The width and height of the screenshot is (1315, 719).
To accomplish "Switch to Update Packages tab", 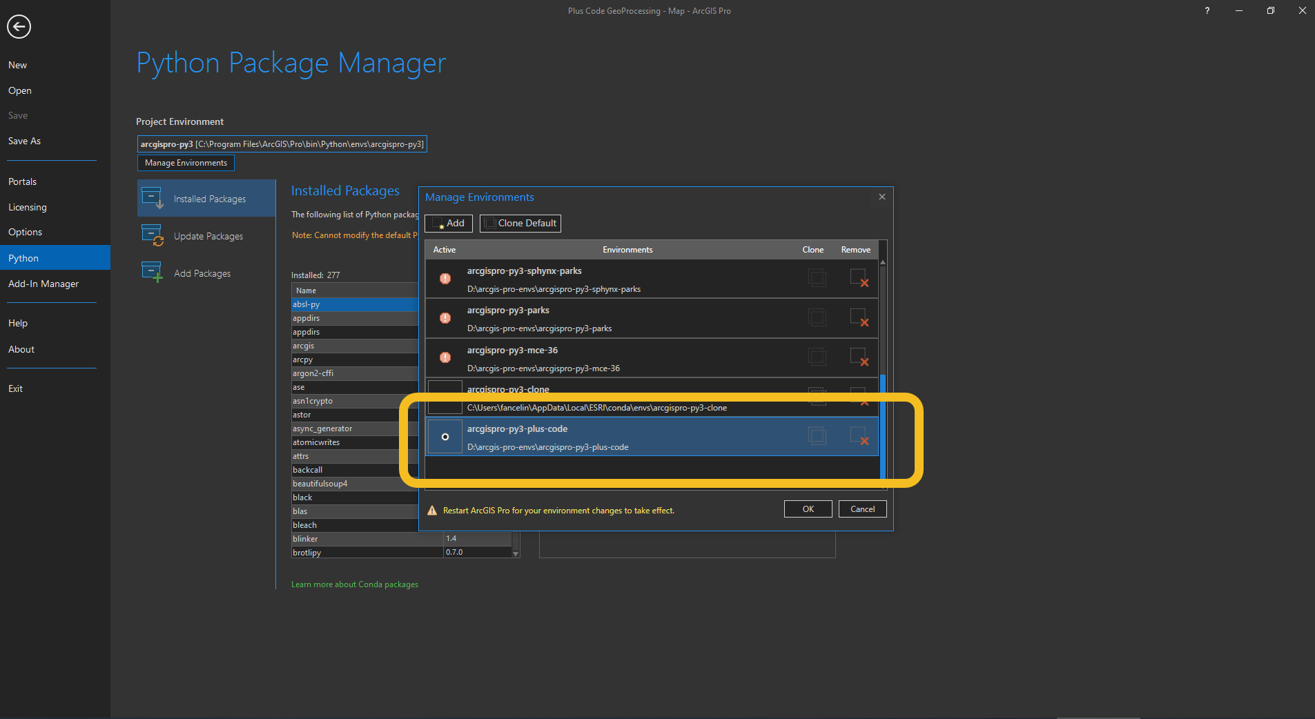I will 206,236.
